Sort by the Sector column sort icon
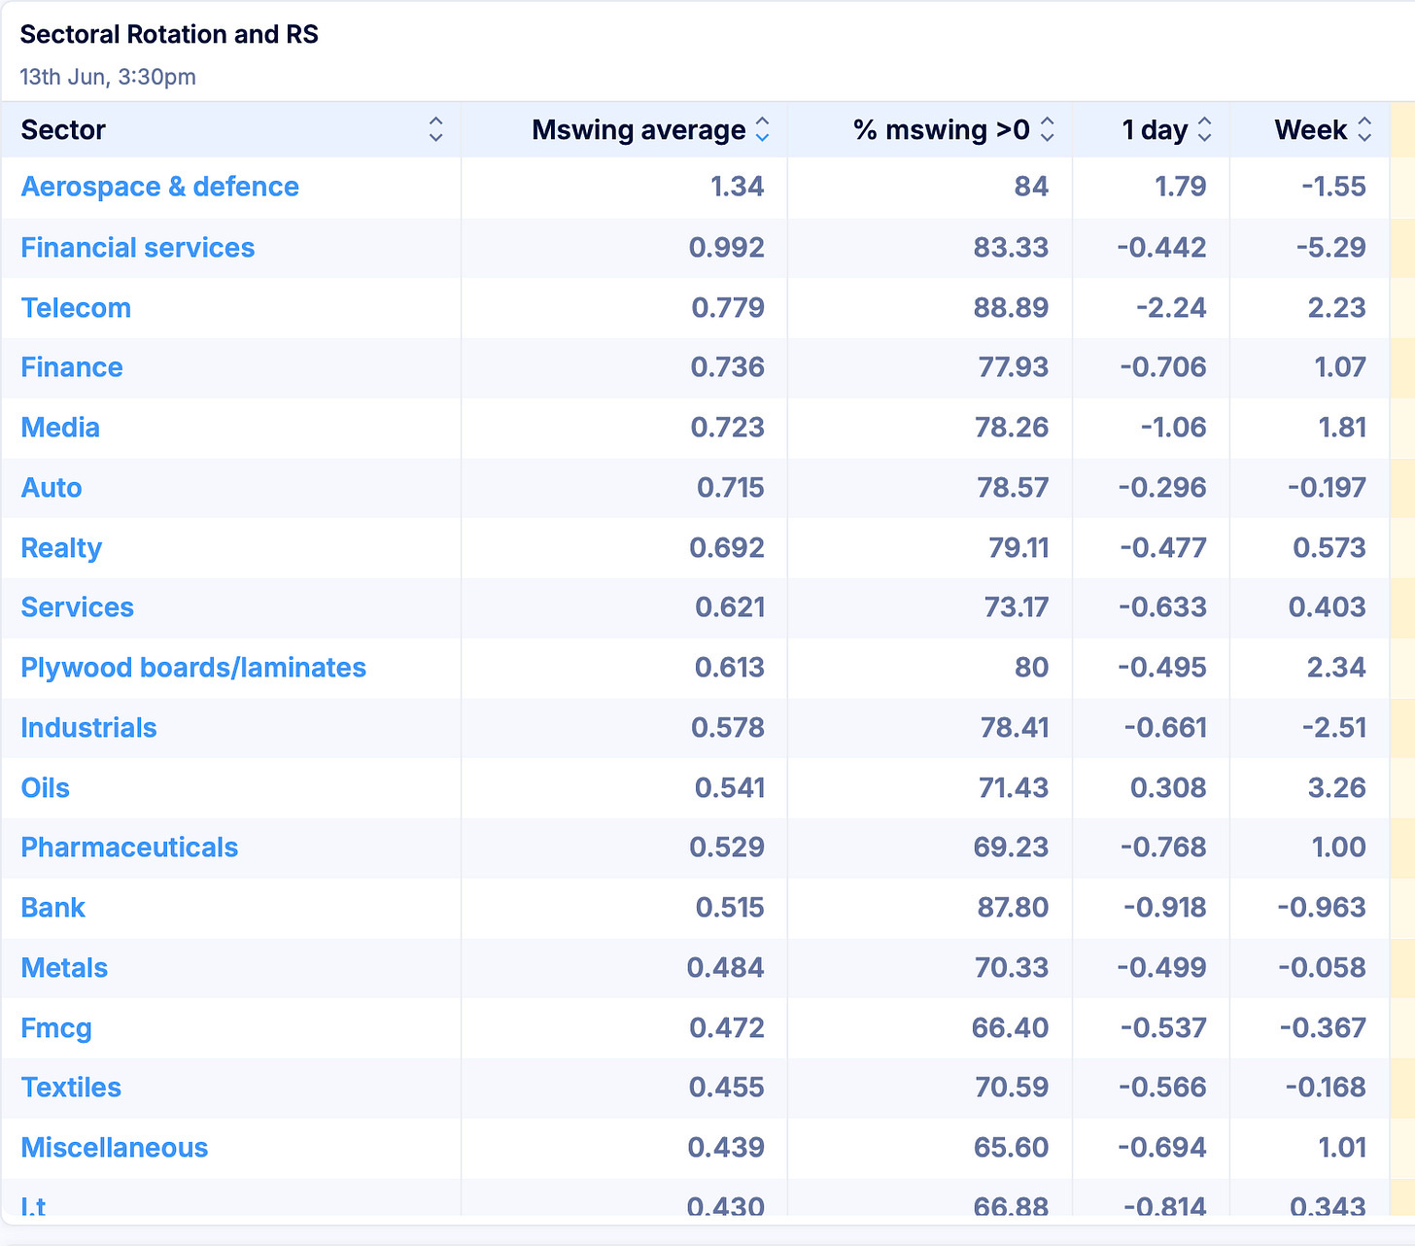1415x1246 pixels. tap(435, 129)
